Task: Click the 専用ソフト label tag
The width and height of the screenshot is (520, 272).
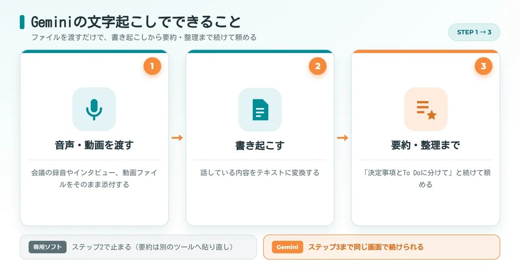Action: pos(47,247)
